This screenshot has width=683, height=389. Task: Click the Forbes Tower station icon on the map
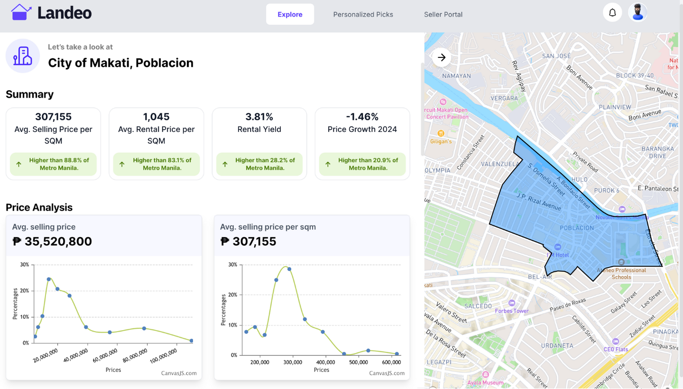(512, 303)
